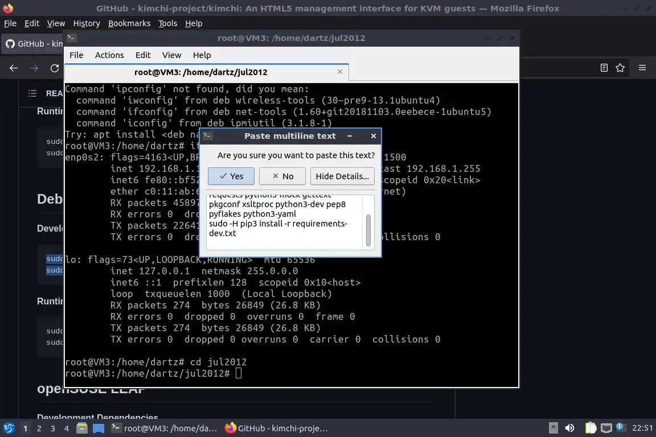
Task: Toggle Firefox reader view
Action: pyautogui.click(x=604, y=68)
